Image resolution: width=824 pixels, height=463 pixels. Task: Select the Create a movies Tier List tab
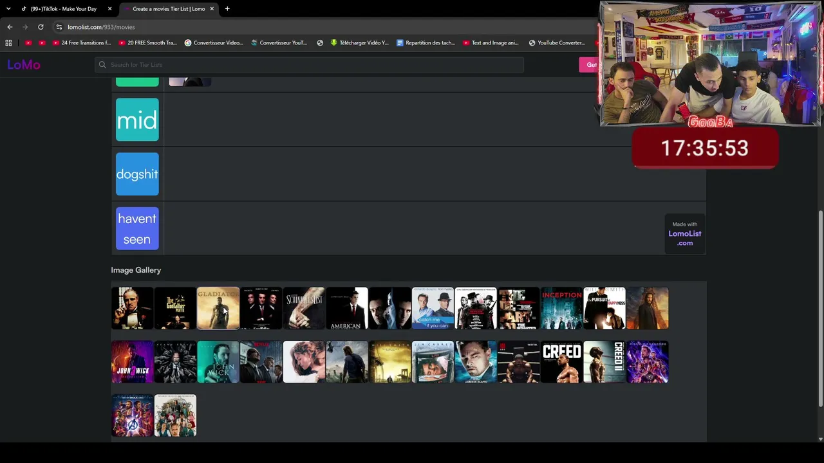coord(169,9)
